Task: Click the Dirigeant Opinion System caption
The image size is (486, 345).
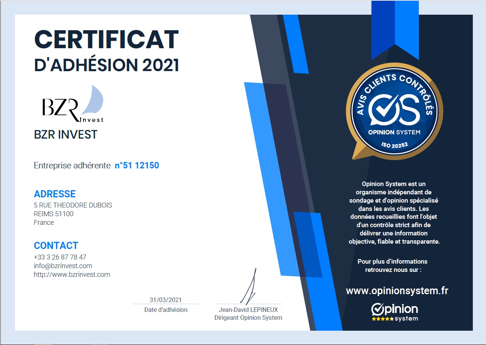Action: click(x=248, y=318)
